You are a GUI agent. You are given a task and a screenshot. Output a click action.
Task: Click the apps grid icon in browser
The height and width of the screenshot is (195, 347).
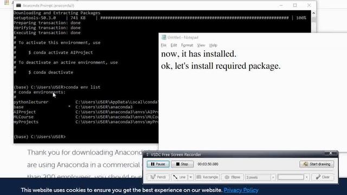click(x=7, y=3)
